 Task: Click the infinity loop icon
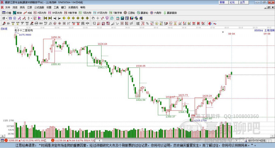(215, 23)
